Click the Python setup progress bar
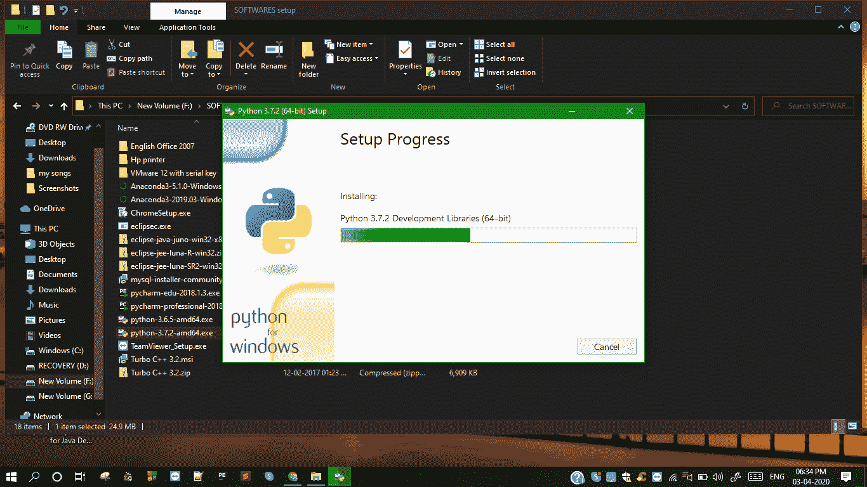 (488, 235)
